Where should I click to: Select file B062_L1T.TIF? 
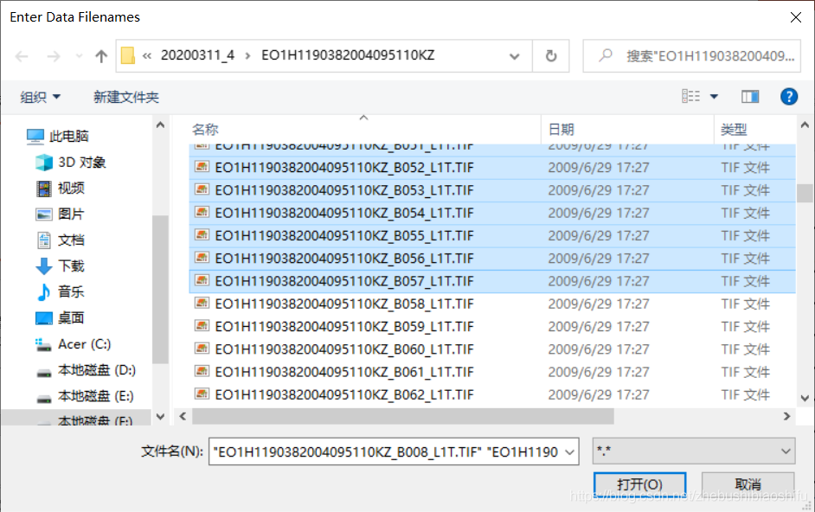[x=492, y=394]
